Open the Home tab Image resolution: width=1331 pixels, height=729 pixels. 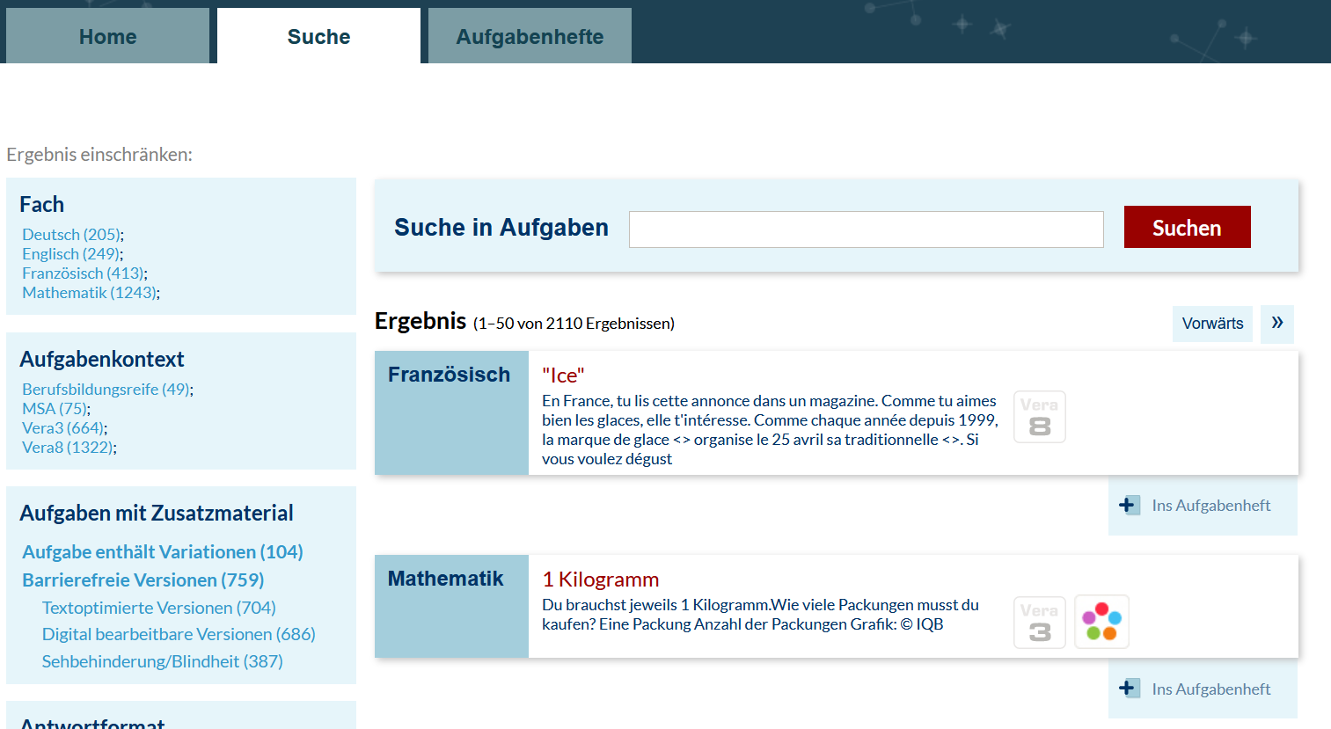coord(107,36)
